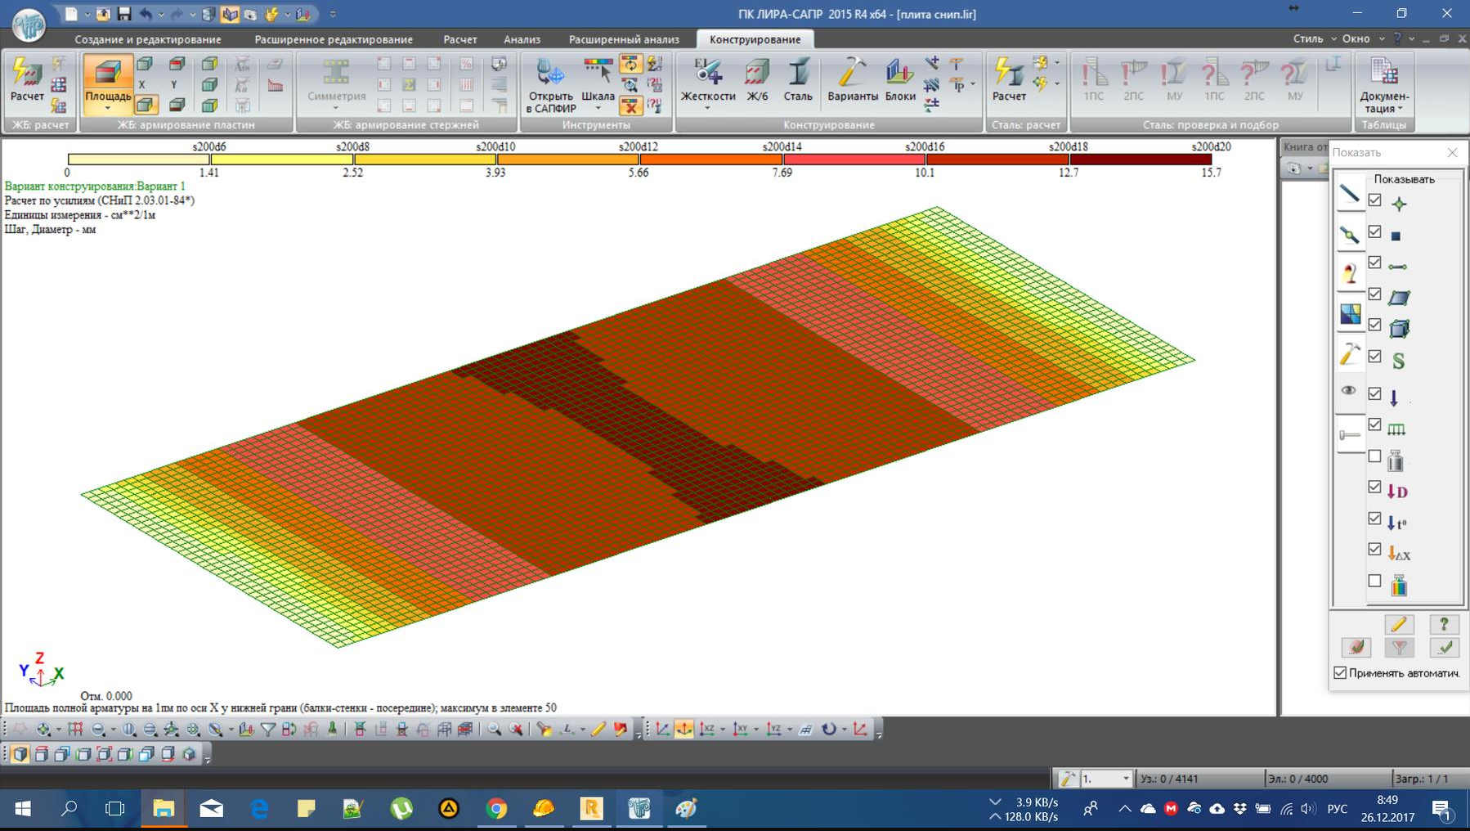
Task: Open the Жесткости dropdown
Action: [707, 109]
